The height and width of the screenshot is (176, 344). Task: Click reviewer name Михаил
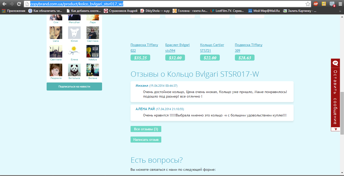click(142, 85)
